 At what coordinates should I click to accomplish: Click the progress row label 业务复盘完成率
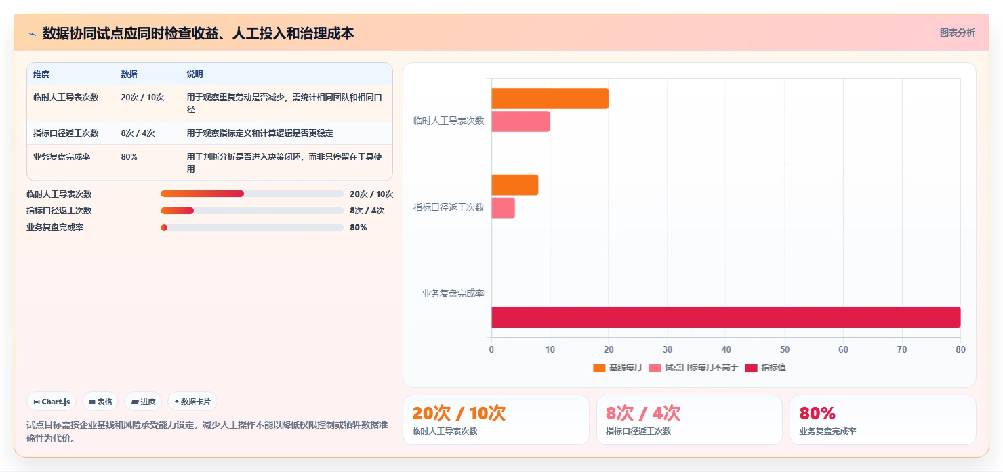[55, 228]
